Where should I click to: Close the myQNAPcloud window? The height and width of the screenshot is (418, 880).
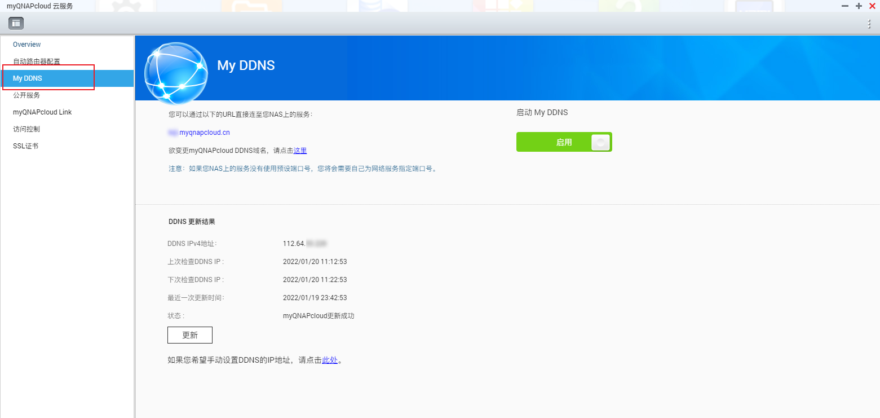(x=872, y=6)
